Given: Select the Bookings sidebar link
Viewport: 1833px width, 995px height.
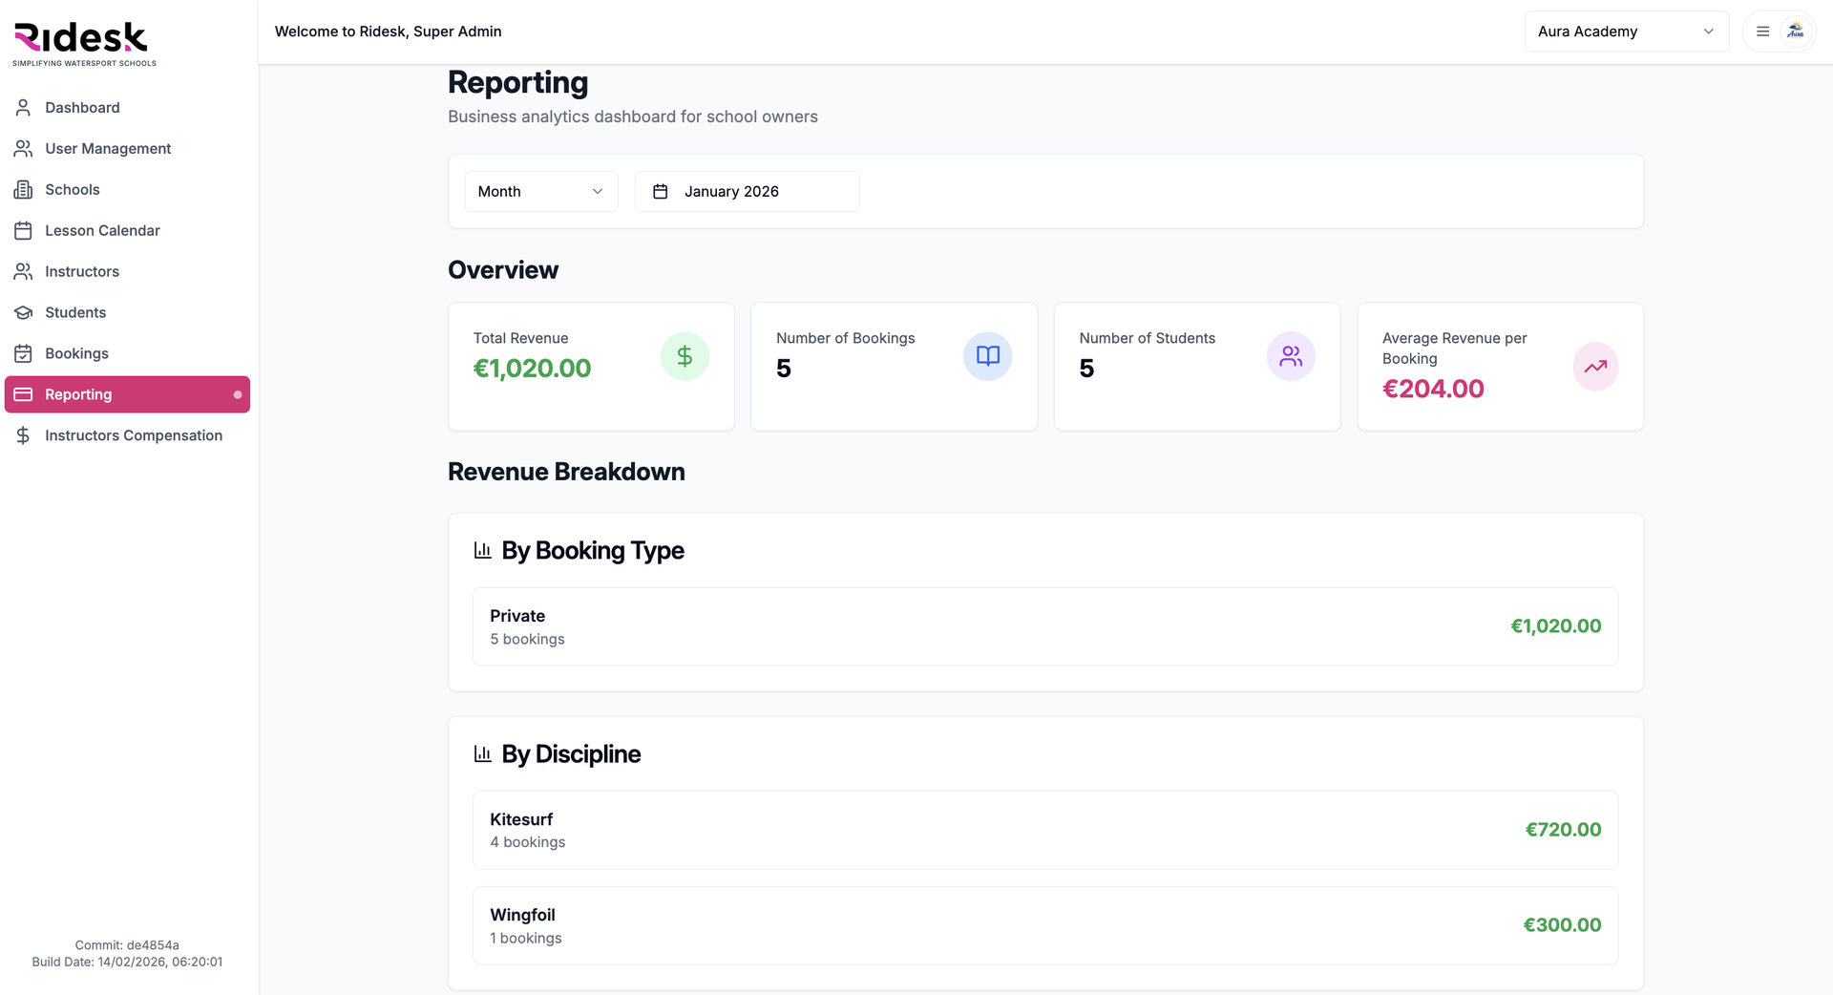Looking at the screenshot, I should pyautogui.click(x=76, y=354).
